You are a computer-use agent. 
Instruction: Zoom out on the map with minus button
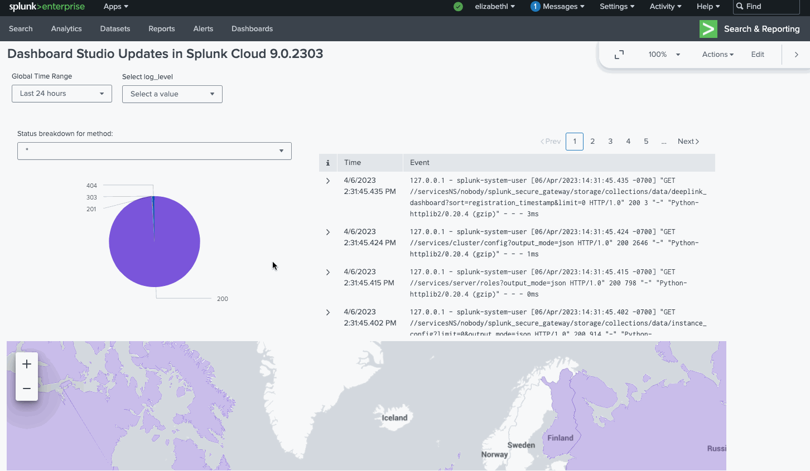coord(27,389)
